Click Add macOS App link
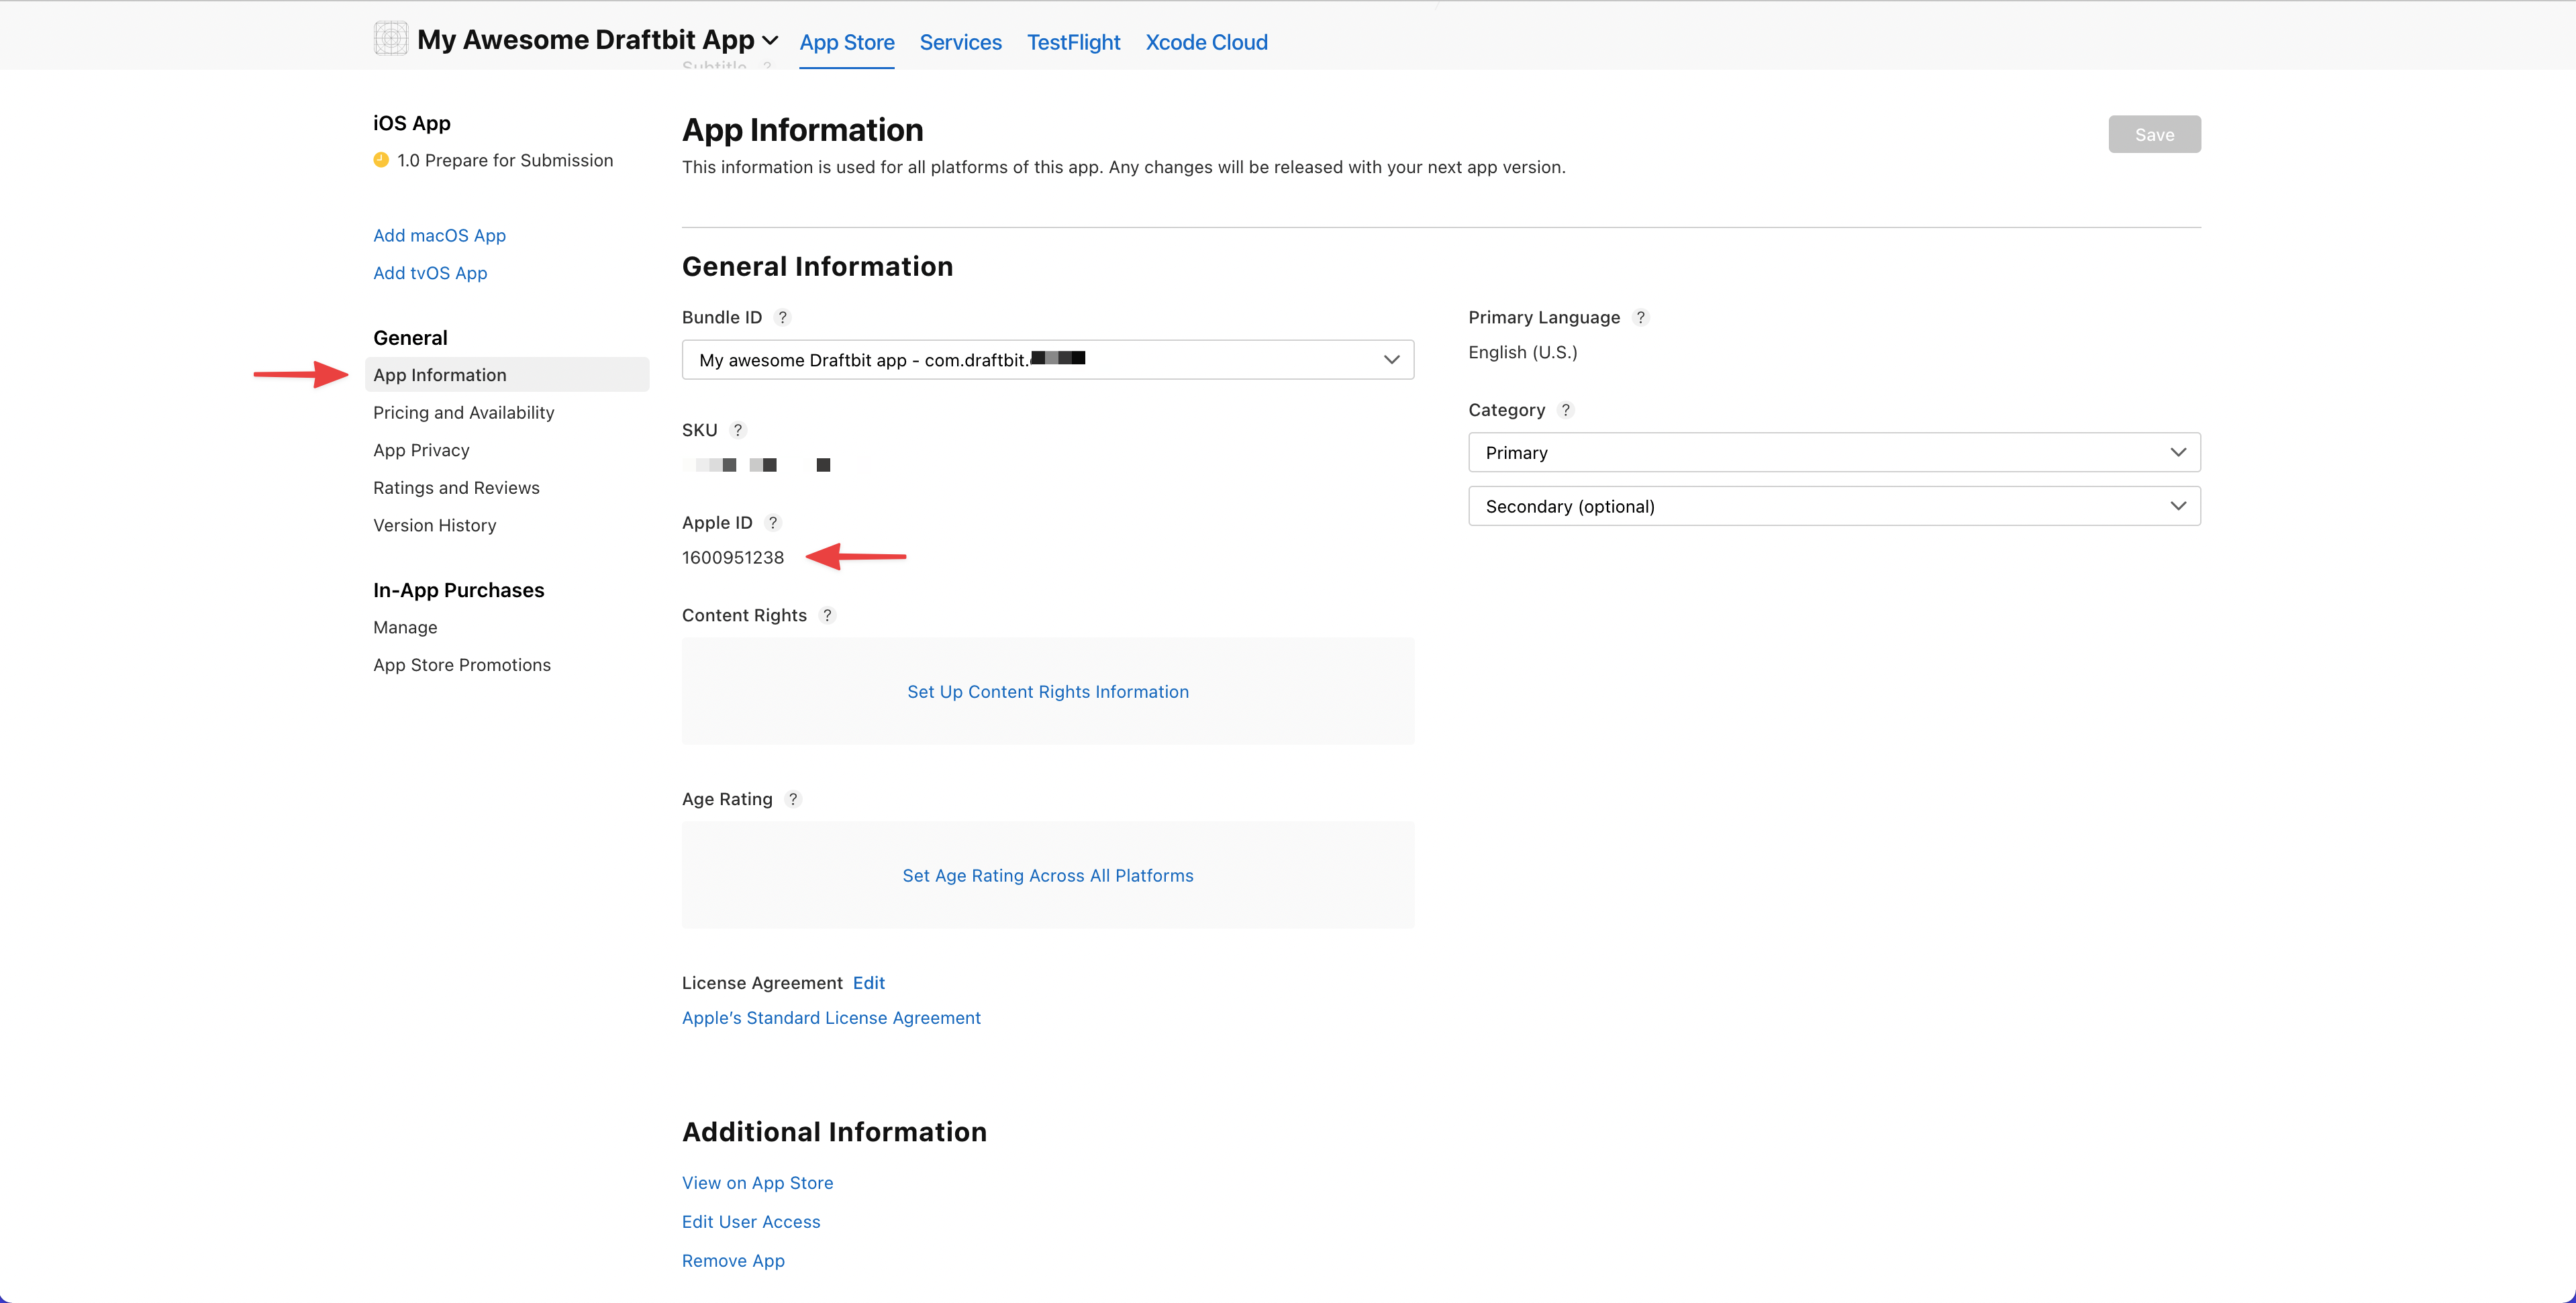Viewport: 2576px width, 1303px height. pyautogui.click(x=439, y=235)
